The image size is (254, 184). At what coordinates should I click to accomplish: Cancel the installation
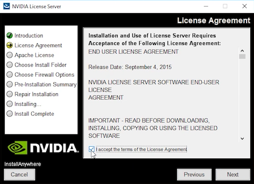(x=19, y=174)
